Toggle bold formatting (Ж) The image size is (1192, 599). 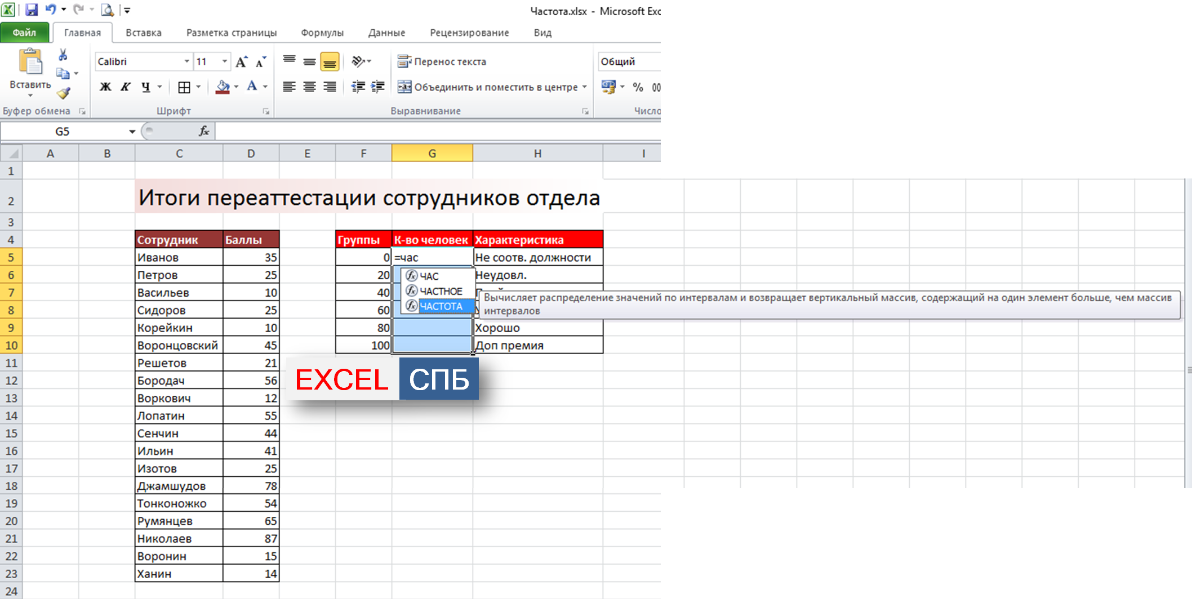tap(105, 87)
